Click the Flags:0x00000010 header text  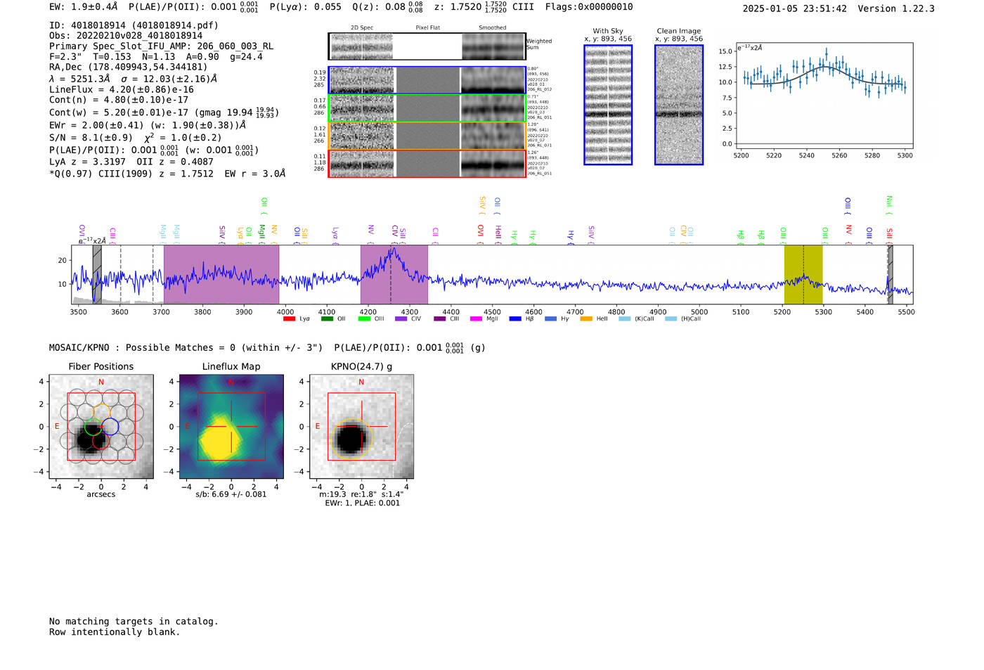point(589,7)
